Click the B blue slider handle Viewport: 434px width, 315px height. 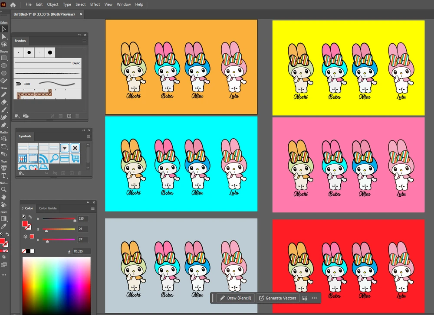tap(47, 241)
